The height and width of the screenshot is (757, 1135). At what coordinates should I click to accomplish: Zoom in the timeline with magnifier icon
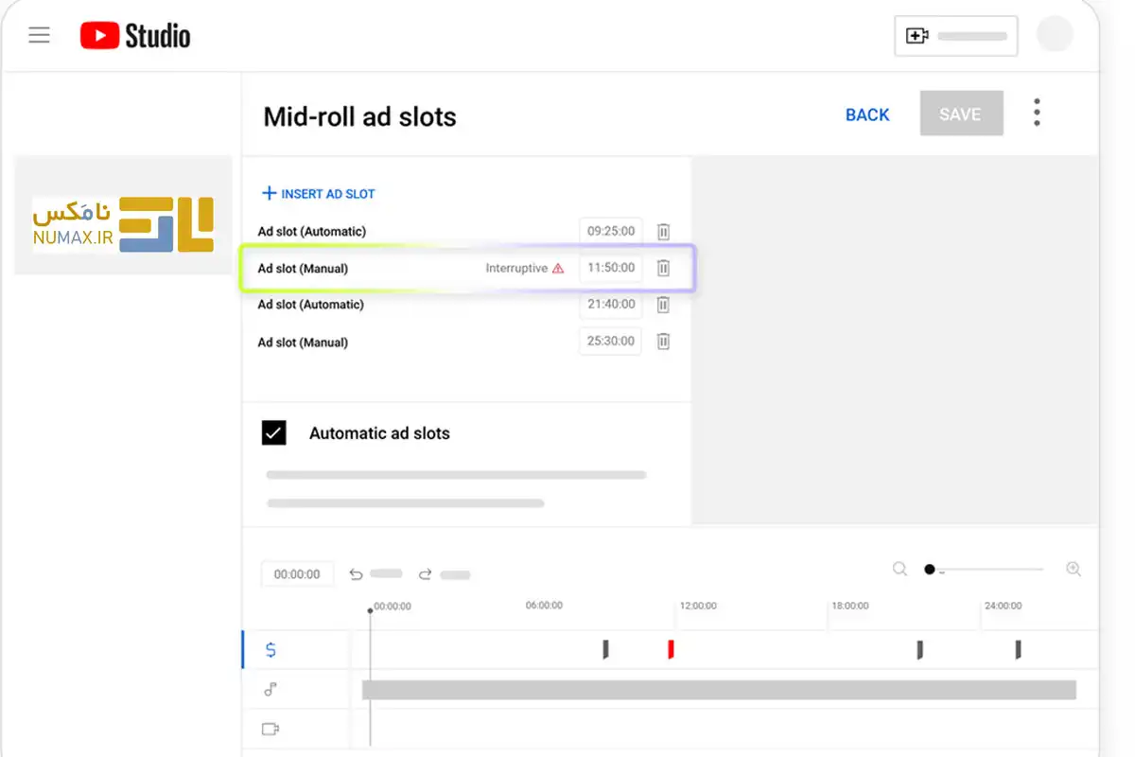[1074, 569]
